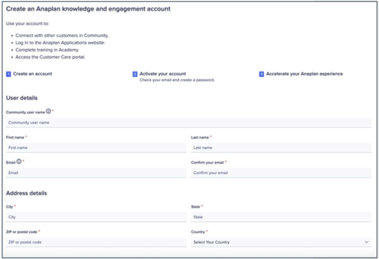
Task: Click 'Connect with other customers in Community' bullet
Action: point(62,35)
